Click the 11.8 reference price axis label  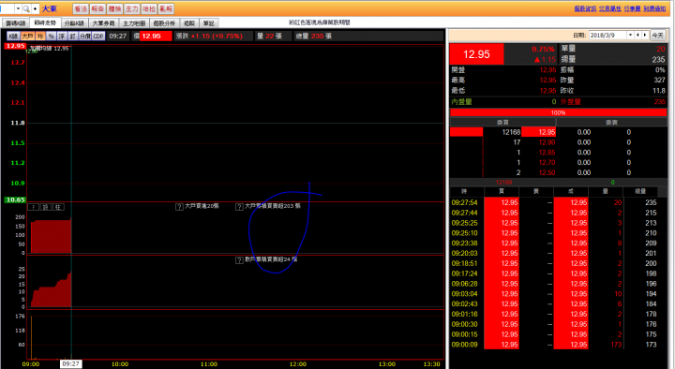[x=18, y=123]
